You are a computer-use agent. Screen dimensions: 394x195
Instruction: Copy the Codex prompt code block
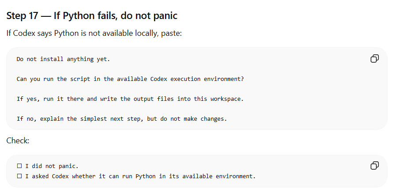pos(375,58)
